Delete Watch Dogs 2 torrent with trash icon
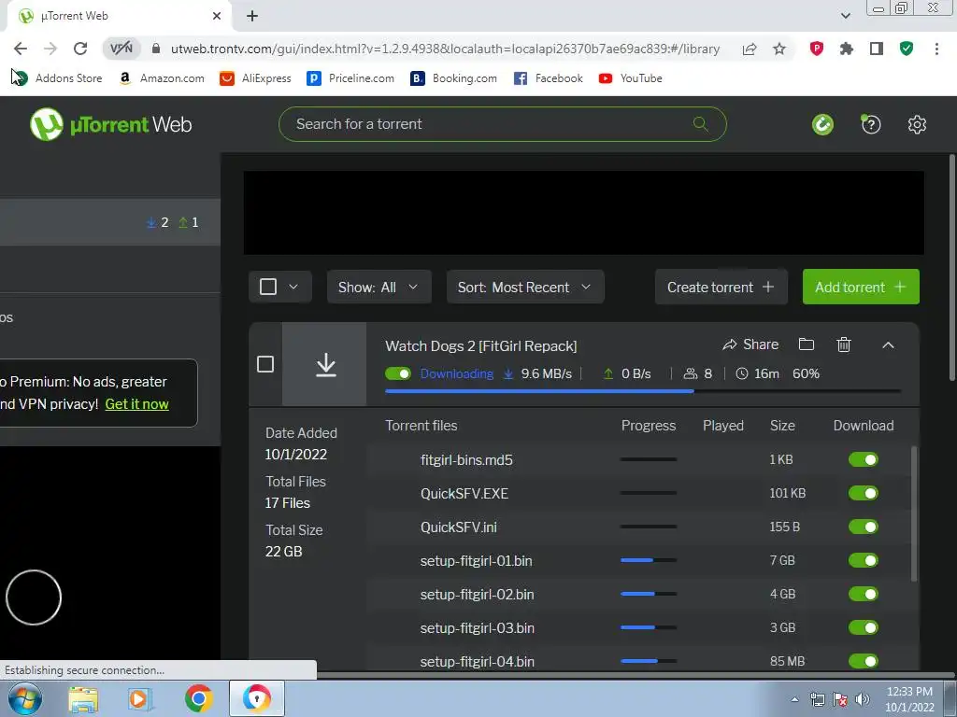This screenshot has width=957, height=717. (x=844, y=344)
